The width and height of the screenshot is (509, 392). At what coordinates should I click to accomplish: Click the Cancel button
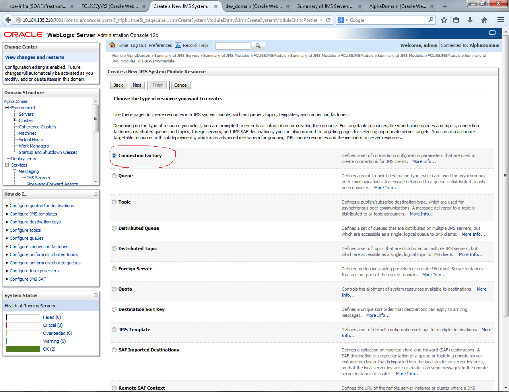point(181,85)
